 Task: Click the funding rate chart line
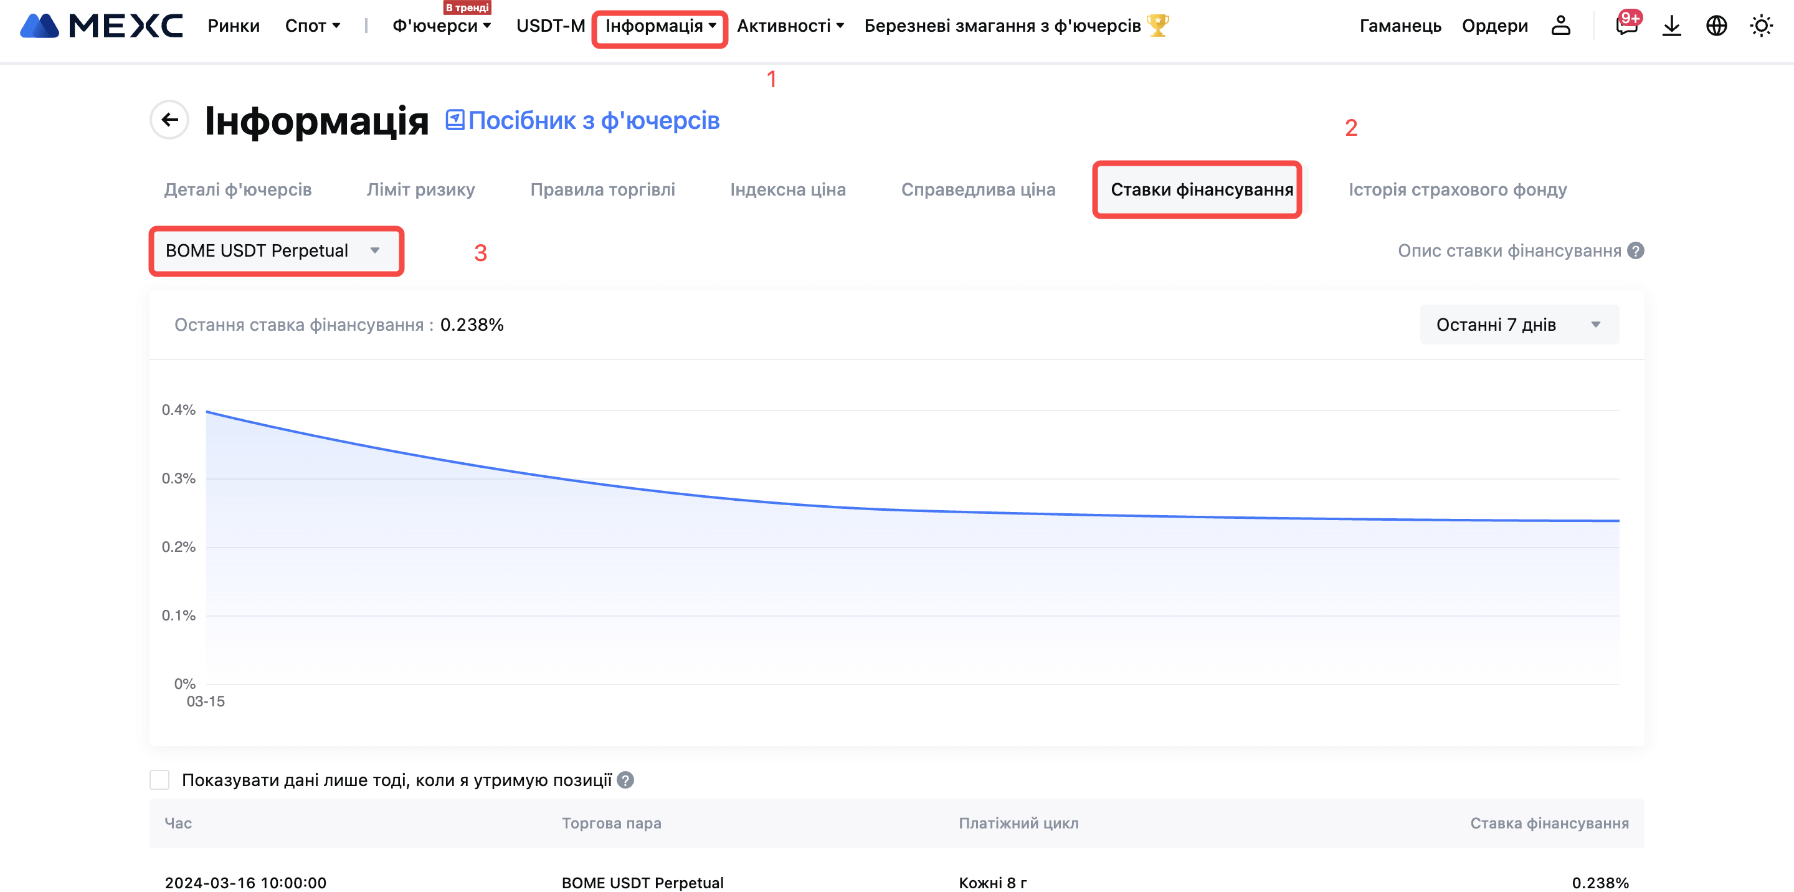(x=905, y=510)
